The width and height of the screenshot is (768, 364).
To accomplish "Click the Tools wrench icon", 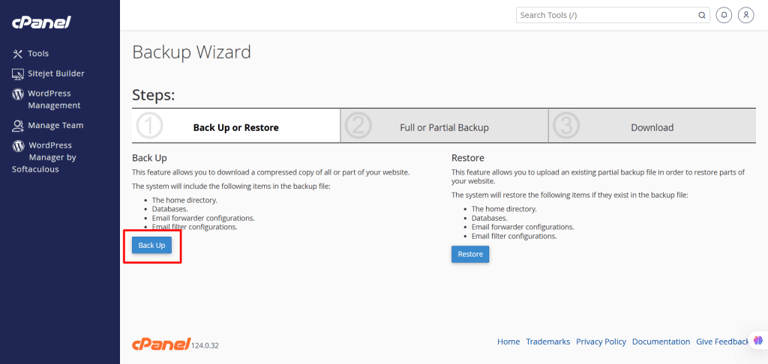I will [18, 54].
